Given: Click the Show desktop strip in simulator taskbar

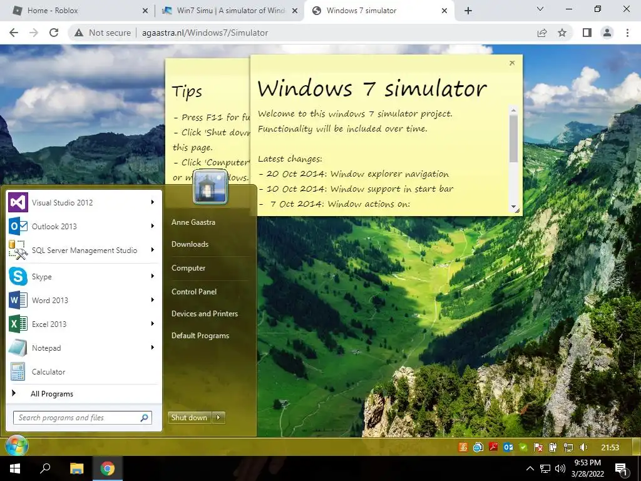Looking at the screenshot, I should tap(636, 447).
